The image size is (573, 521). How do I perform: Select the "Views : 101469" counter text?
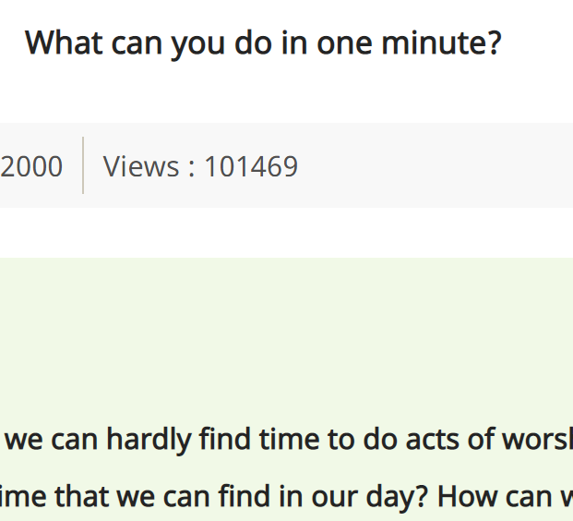[200, 166]
